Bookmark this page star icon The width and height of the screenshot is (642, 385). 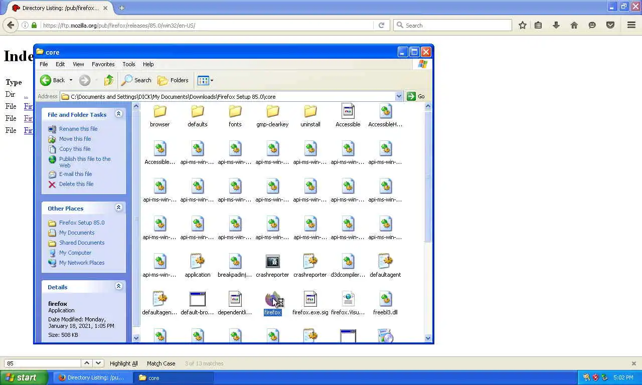[522, 25]
